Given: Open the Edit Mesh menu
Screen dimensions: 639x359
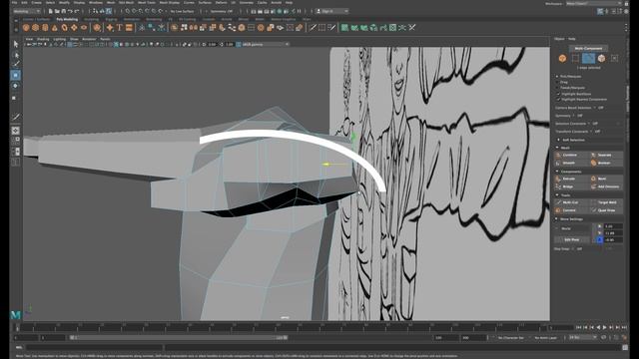Looking at the screenshot, I should click(x=127, y=2).
